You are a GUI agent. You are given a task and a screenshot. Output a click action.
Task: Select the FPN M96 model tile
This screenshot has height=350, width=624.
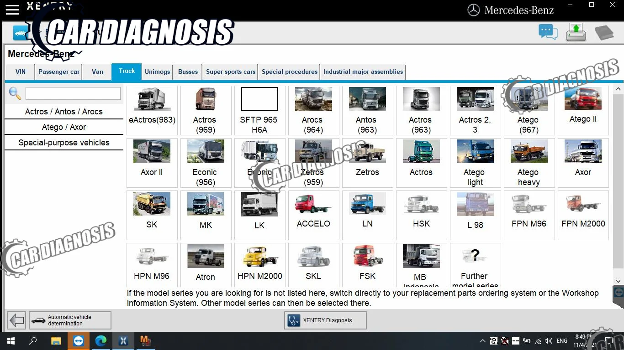tap(529, 216)
